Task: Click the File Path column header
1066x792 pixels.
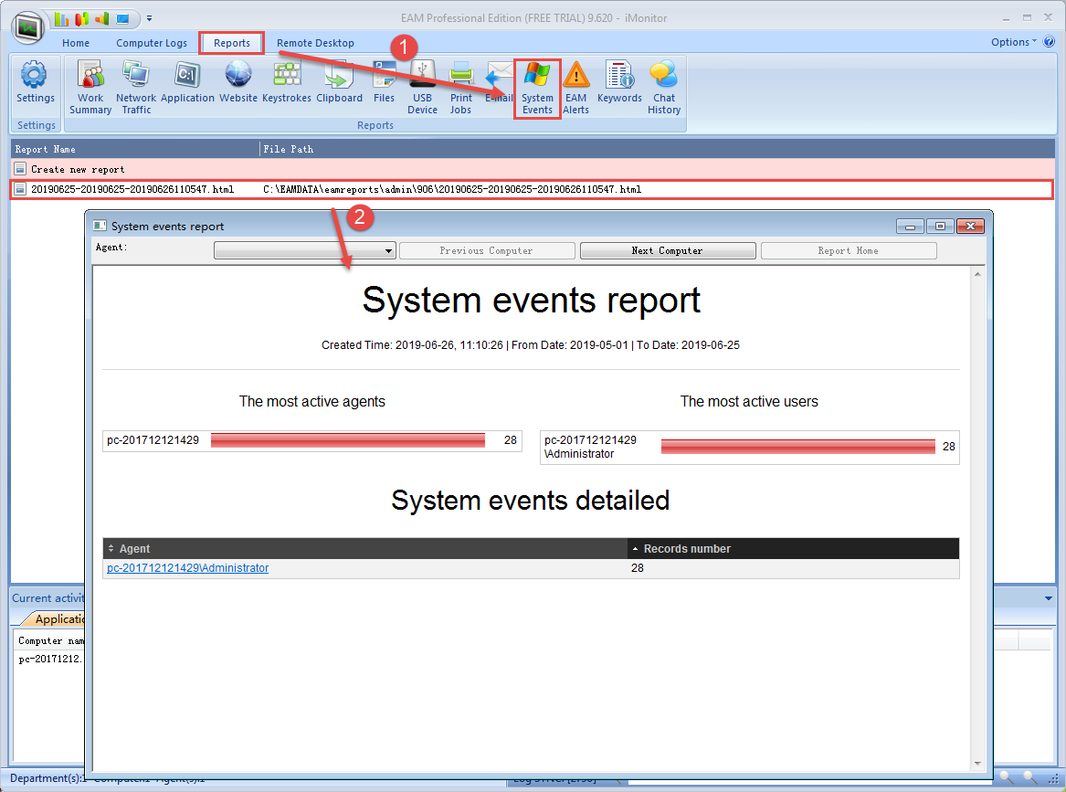Action: click(x=658, y=149)
